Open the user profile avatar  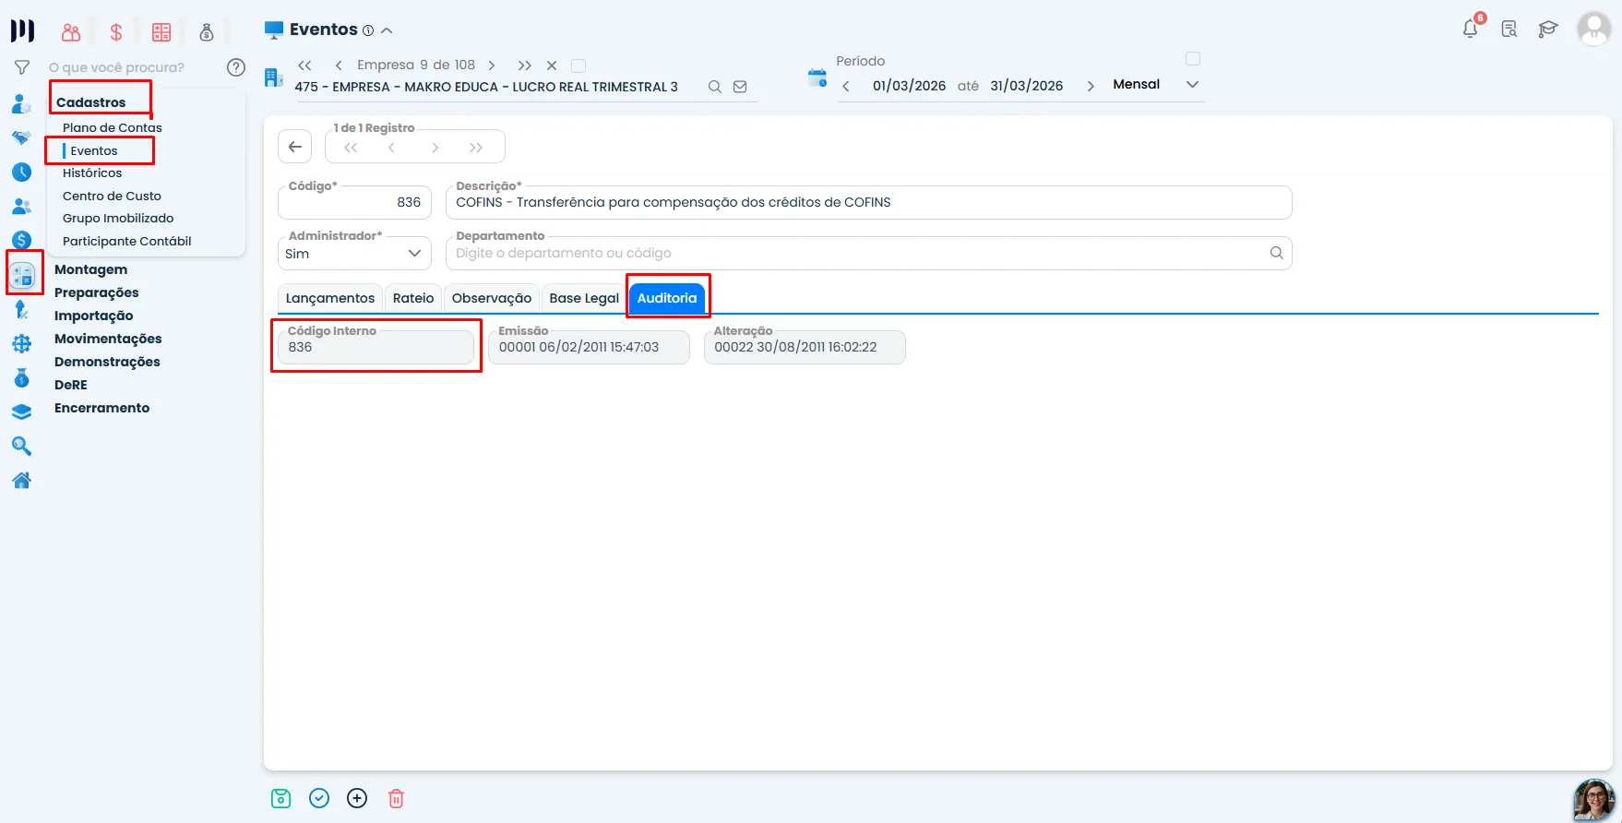click(1594, 29)
